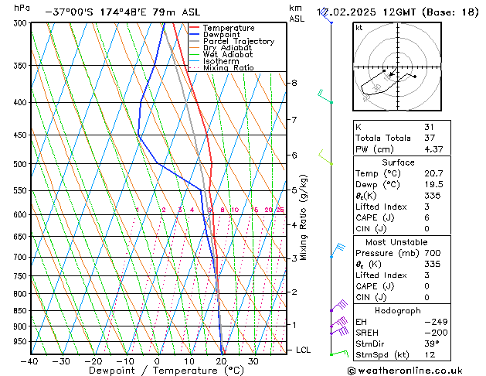
Task: Click the surface Temp value 20.7
Action: coord(433,173)
